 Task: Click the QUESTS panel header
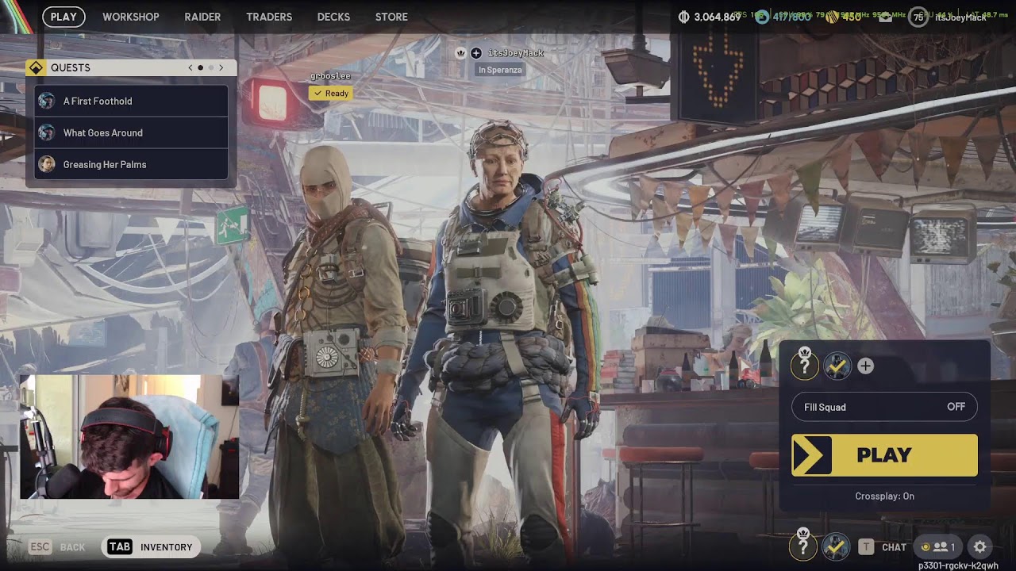[131, 68]
